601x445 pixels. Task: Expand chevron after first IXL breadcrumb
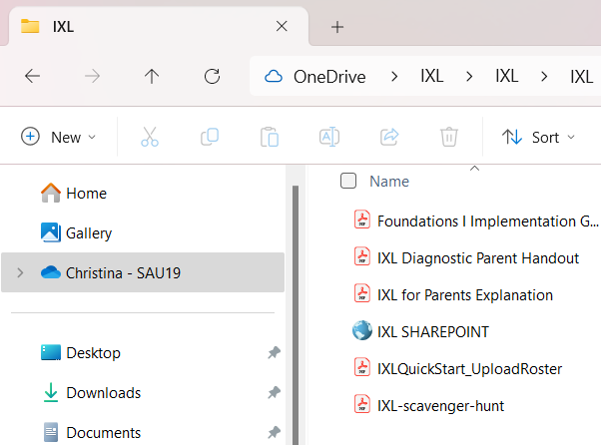469,77
